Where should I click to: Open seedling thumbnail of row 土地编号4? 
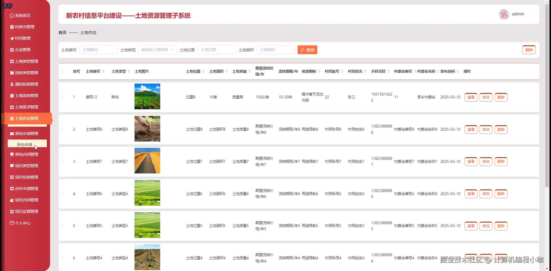tap(147, 257)
